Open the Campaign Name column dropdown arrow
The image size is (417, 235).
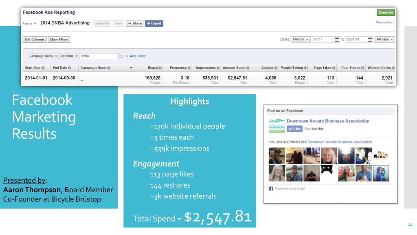click(131, 68)
